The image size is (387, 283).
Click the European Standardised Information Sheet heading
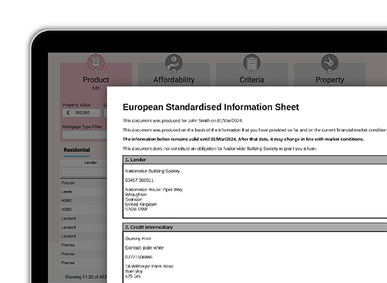(211, 107)
